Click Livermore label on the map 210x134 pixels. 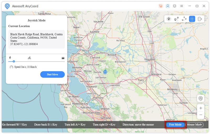(115, 85)
